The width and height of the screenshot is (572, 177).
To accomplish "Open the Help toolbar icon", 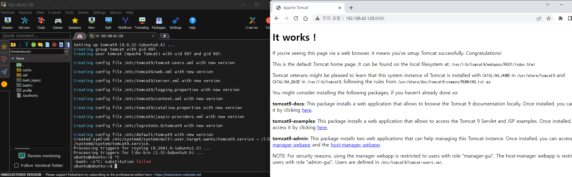I will click(192, 23).
